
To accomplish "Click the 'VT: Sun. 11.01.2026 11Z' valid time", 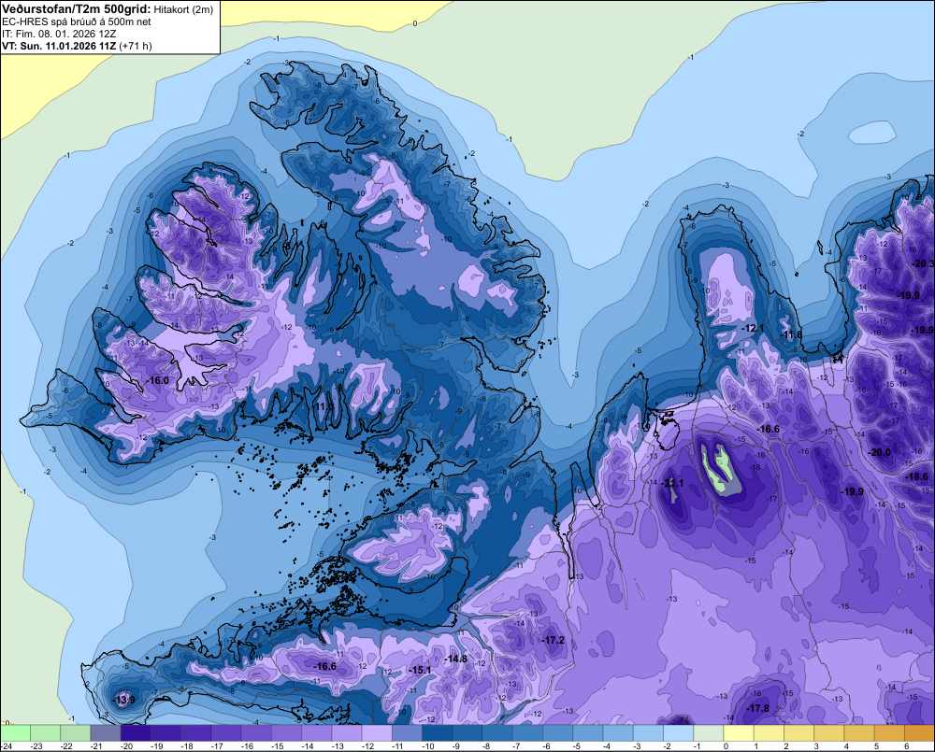I will pyautogui.click(x=60, y=46).
